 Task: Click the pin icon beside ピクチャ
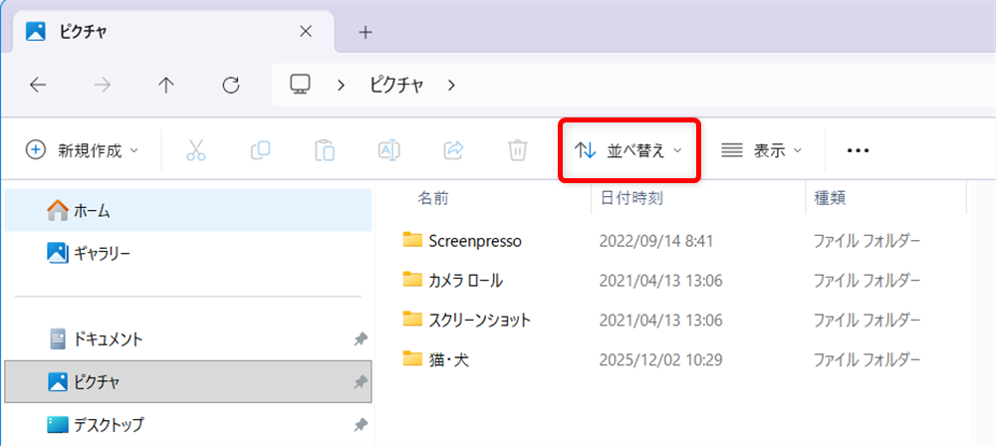tap(361, 382)
